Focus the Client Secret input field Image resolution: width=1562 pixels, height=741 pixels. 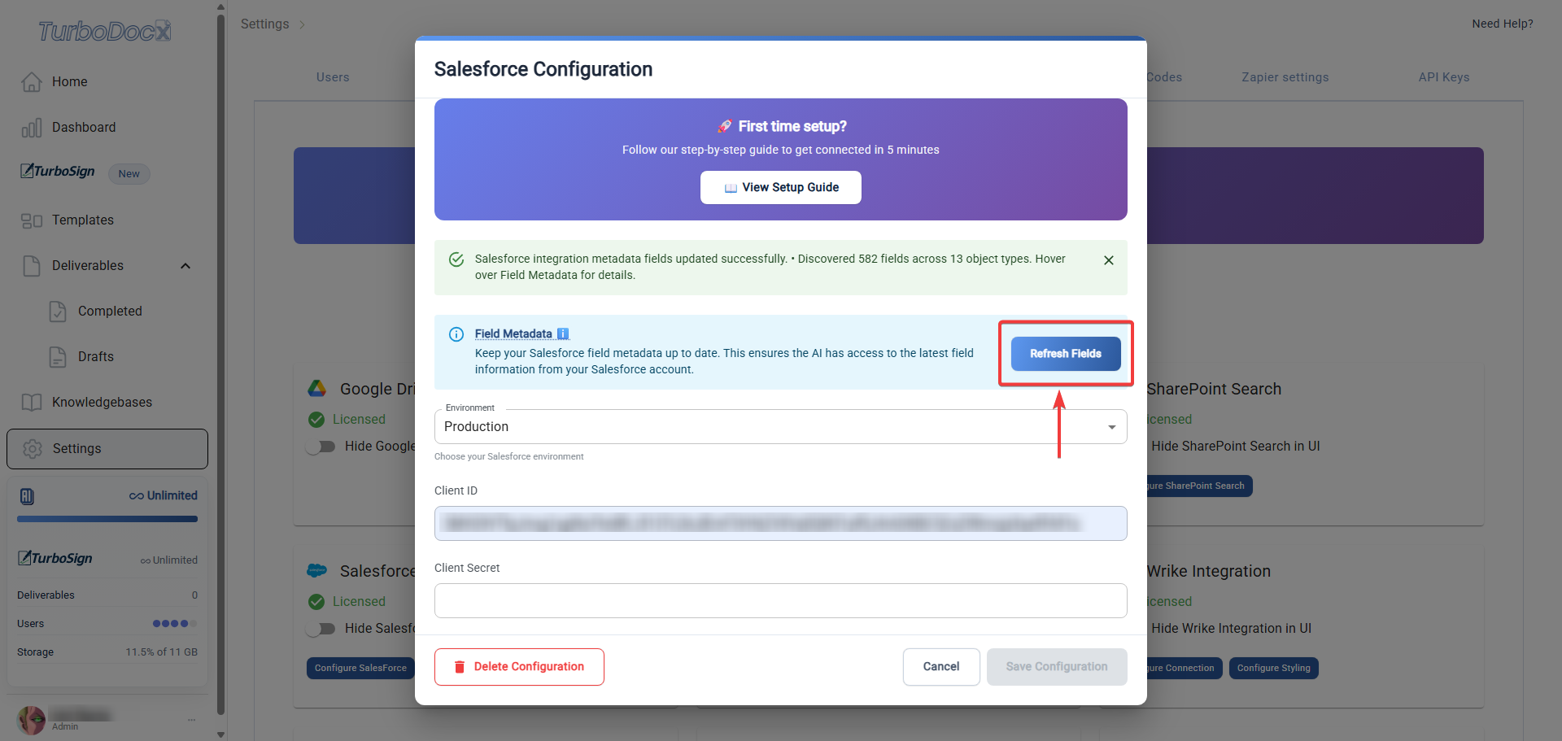pyautogui.click(x=781, y=601)
